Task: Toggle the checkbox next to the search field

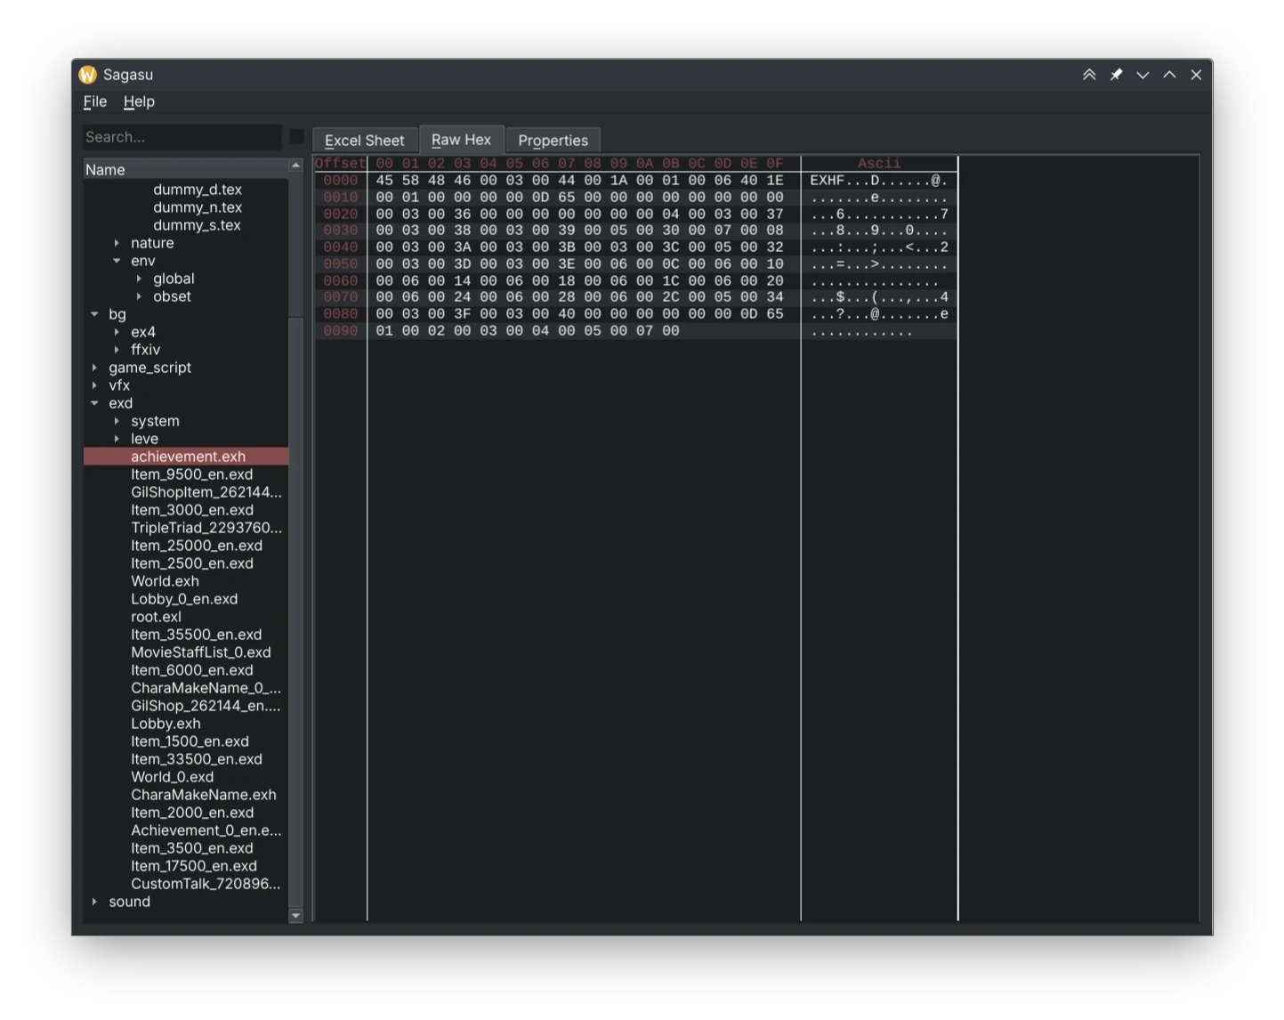Action: (x=296, y=137)
